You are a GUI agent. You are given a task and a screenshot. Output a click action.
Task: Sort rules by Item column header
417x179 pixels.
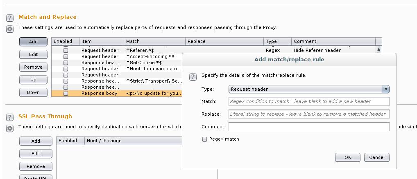102,41
